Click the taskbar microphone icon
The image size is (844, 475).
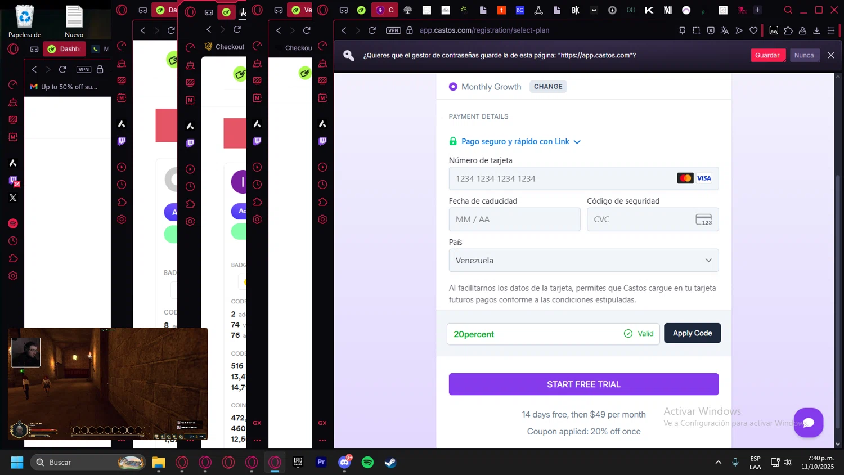click(x=735, y=462)
